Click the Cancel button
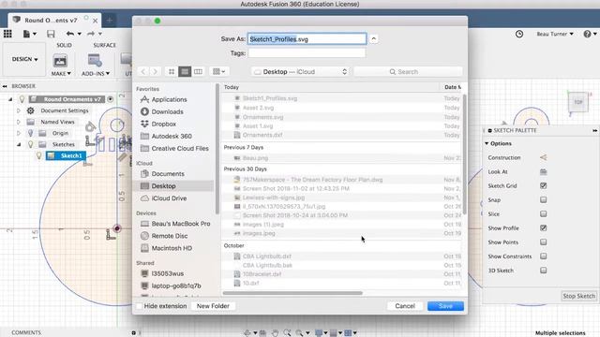This screenshot has width=600, height=337. click(x=405, y=306)
